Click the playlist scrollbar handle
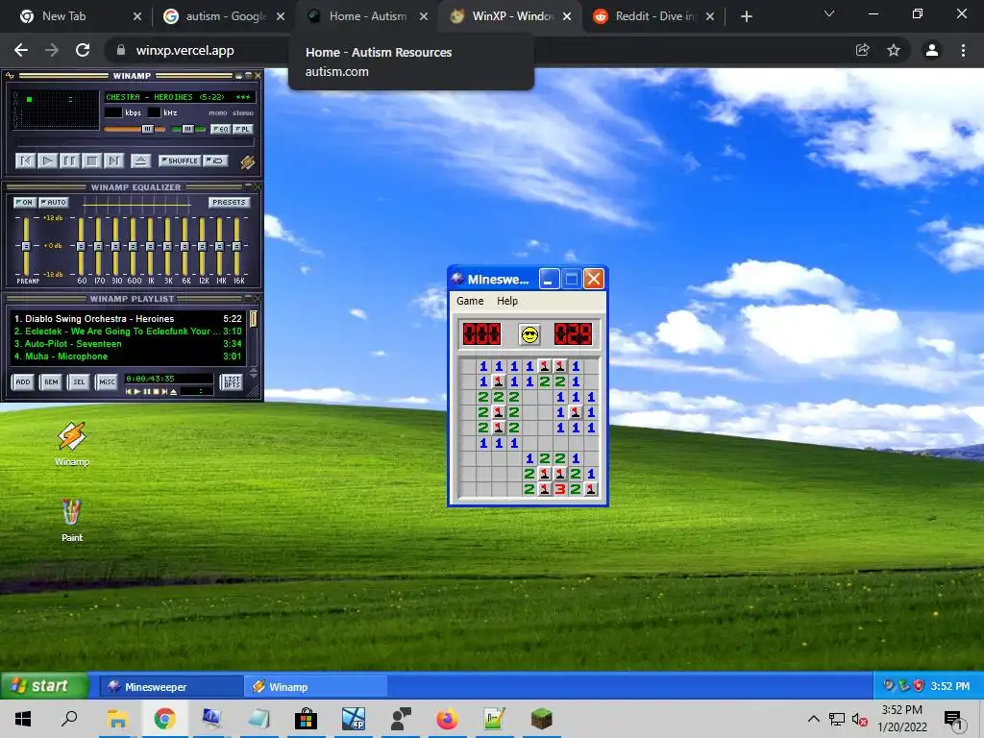This screenshot has width=984, height=738. point(254,319)
